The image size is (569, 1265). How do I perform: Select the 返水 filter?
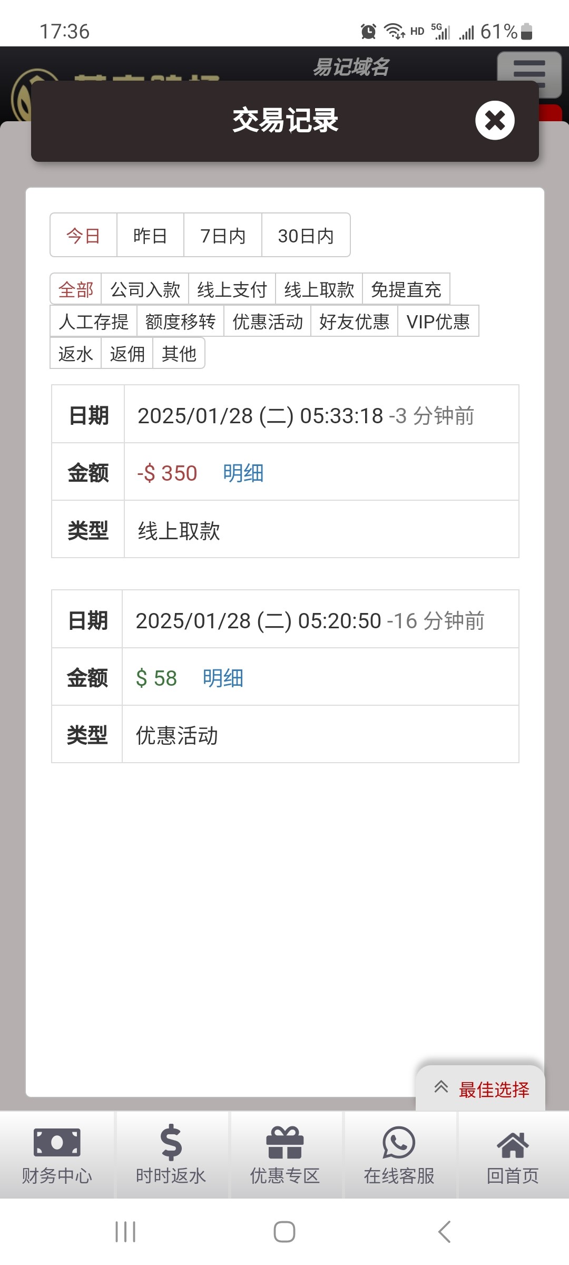pos(75,354)
